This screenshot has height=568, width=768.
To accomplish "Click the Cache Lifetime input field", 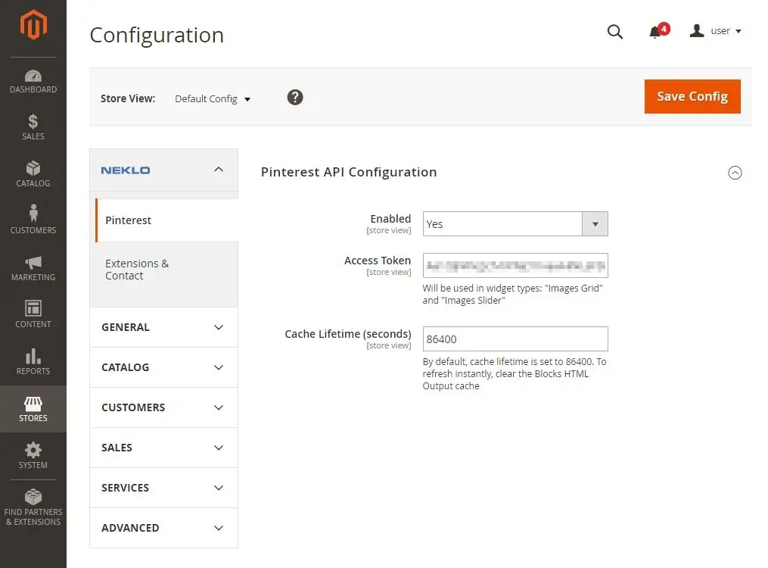I will point(515,339).
